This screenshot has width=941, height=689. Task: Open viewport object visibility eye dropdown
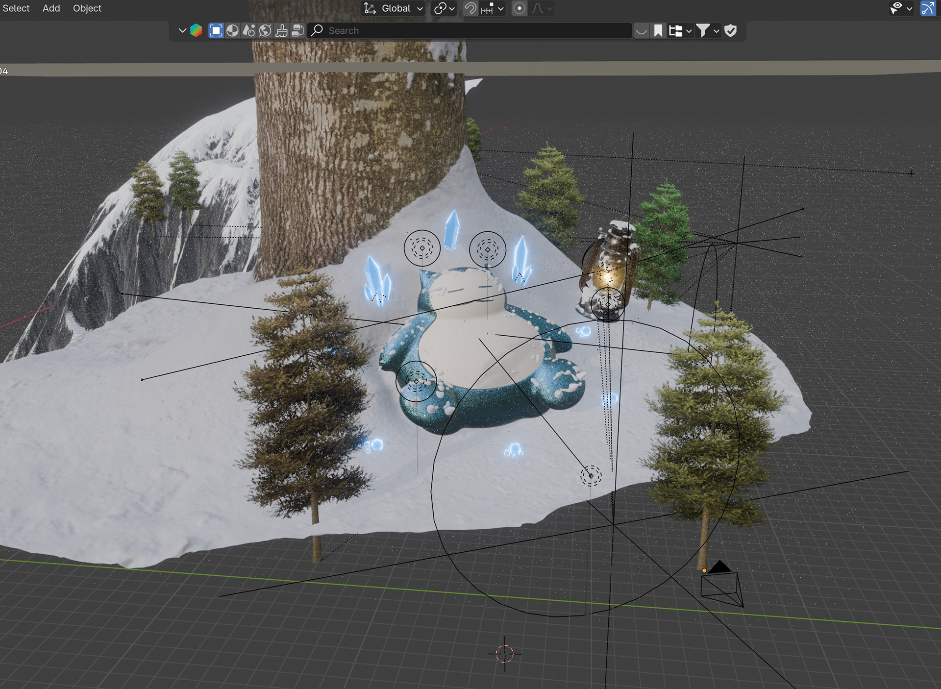point(901,8)
